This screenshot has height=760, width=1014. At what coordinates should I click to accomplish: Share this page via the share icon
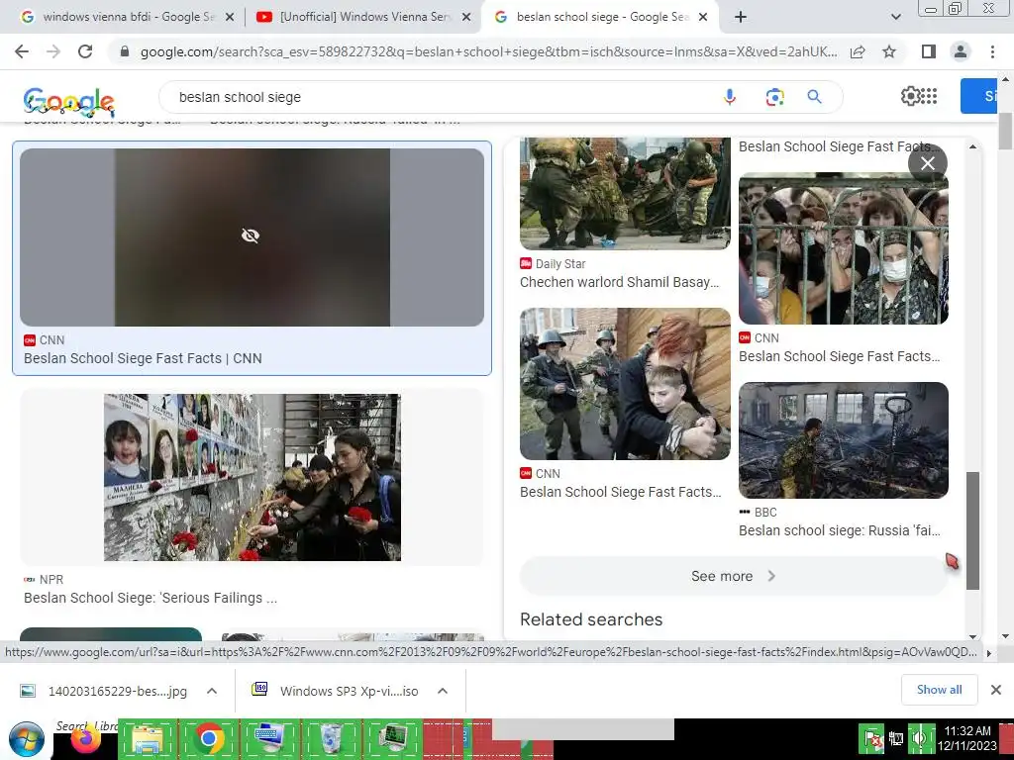[858, 51]
